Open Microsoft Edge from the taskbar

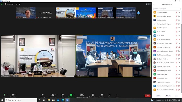(63, 100)
